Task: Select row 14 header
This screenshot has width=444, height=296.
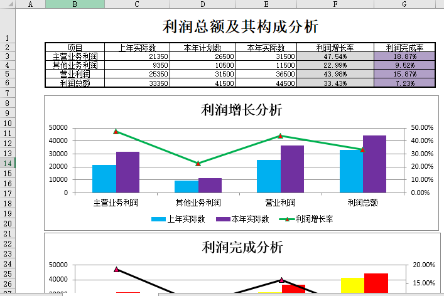Action: pos(7,164)
